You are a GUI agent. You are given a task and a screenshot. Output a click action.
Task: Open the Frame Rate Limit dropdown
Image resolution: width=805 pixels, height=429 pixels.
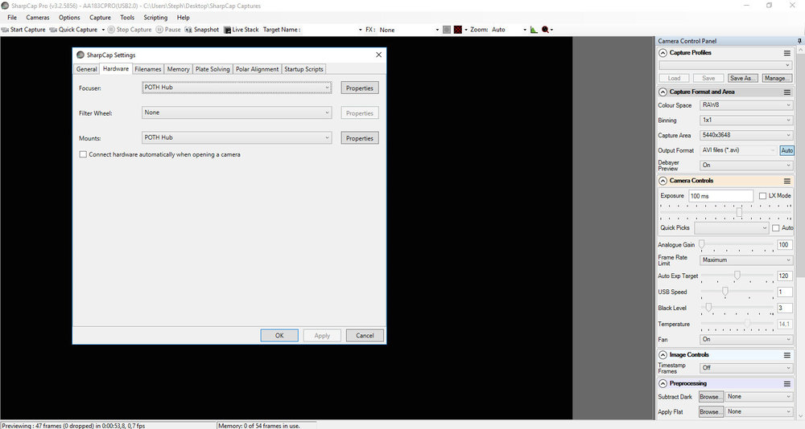[x=746, y=260]
